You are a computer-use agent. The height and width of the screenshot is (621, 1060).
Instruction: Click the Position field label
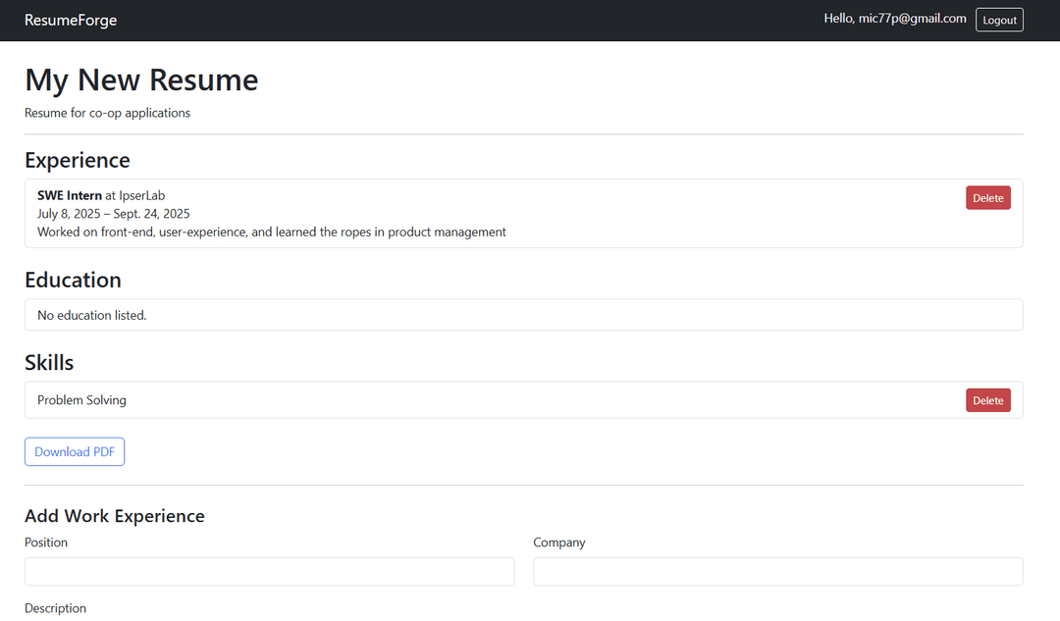(46, 543)
